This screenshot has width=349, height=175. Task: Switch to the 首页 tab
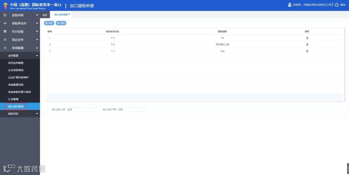tap(45, 15)
